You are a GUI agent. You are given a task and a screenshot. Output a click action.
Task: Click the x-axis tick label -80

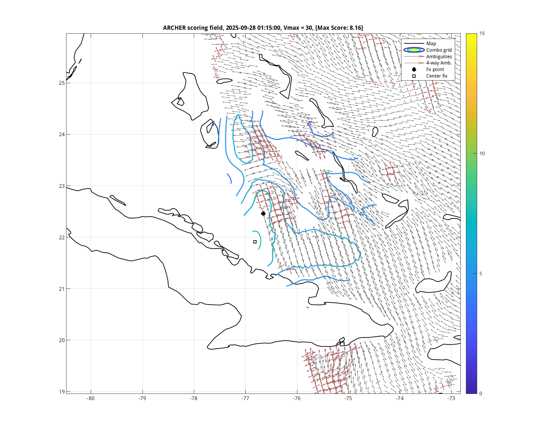91,398
